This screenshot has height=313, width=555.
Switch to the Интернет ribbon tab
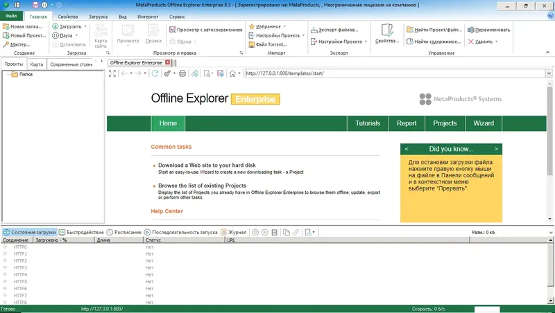tap(148, 17)
